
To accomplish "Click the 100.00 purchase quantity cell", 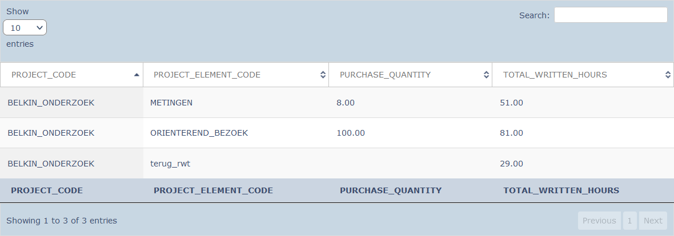I will (x=351, y=133).
